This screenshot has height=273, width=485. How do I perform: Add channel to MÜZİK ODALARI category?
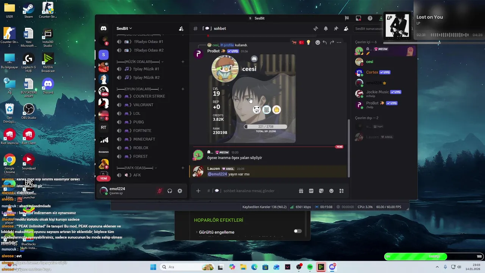183,61
